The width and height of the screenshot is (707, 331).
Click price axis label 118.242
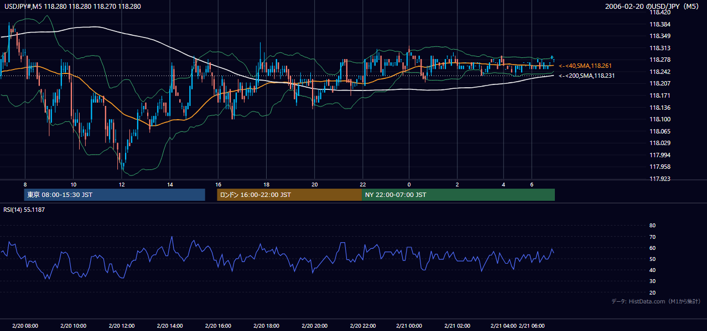pos(660,72)
